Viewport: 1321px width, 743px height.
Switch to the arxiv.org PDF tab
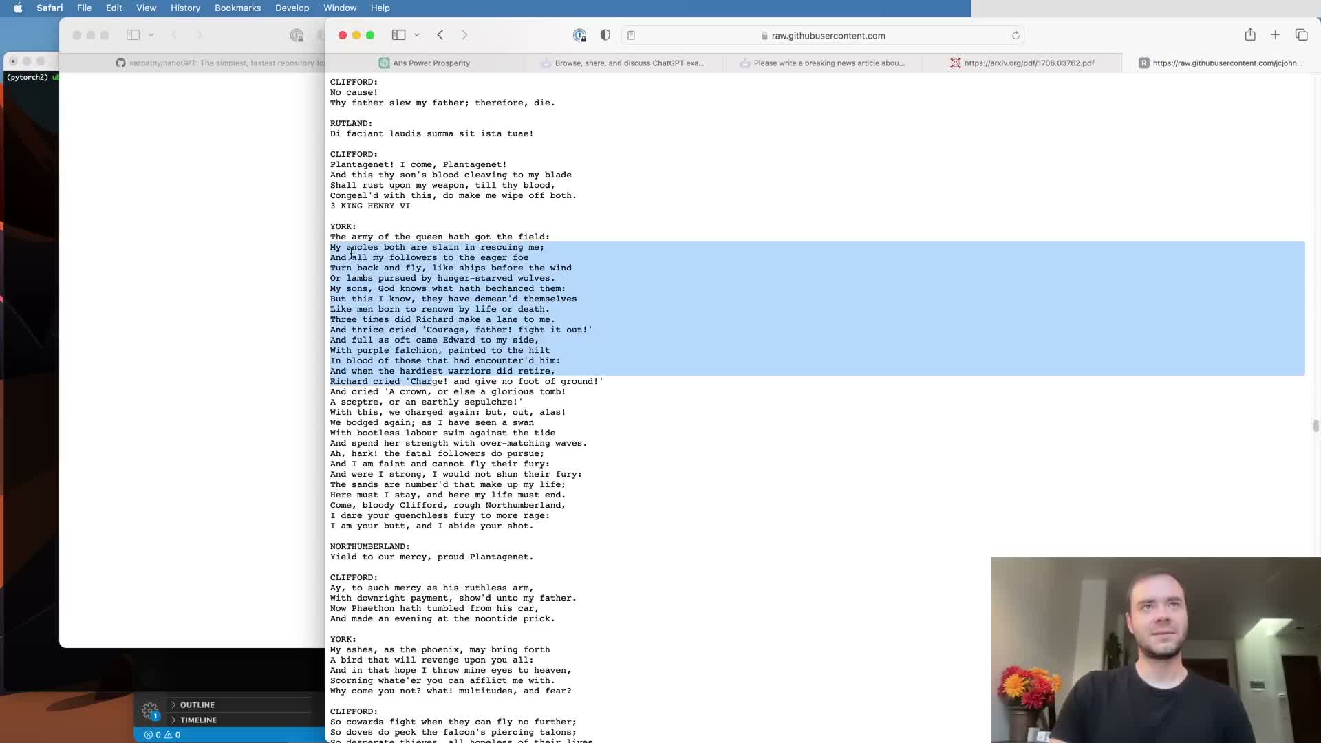(x=1022, y=63)
